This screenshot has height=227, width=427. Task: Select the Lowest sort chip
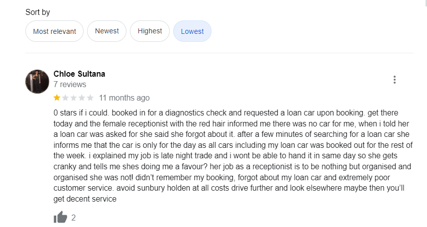(192, 31)
